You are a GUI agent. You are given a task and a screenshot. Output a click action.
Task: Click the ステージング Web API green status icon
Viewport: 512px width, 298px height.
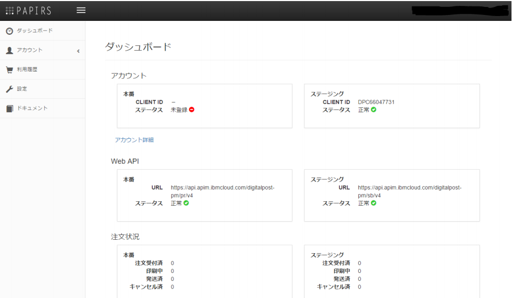pyautogui.click(x=374, y=203)
